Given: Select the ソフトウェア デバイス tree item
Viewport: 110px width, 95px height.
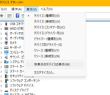Looking at the screenshot, I should pos(22,86).
